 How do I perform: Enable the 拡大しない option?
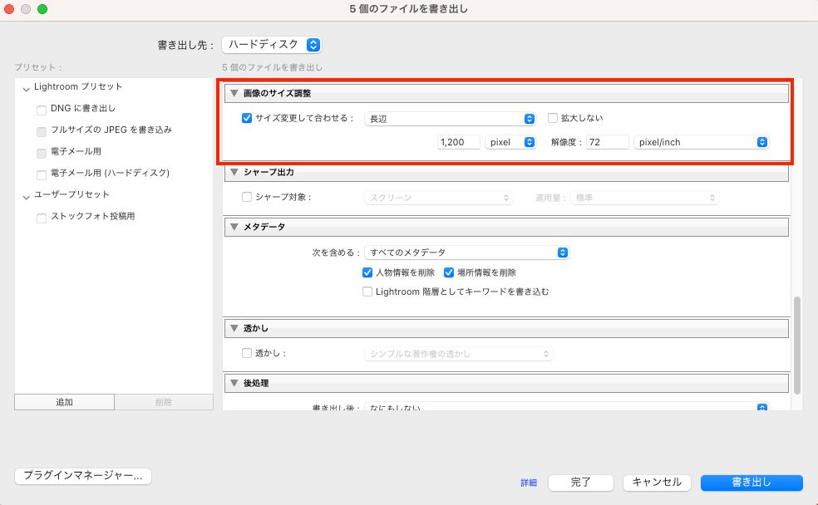point(553,118)
